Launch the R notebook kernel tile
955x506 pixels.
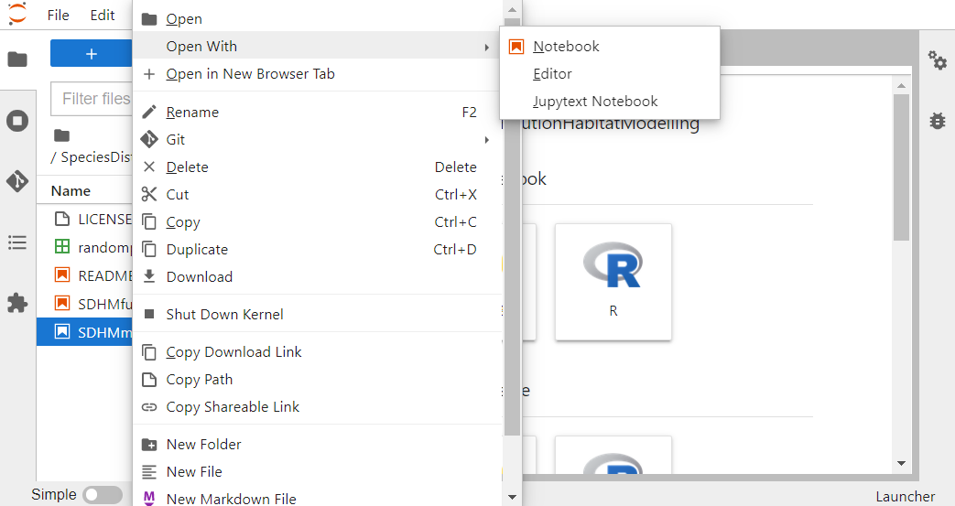[x=613, y=282]
